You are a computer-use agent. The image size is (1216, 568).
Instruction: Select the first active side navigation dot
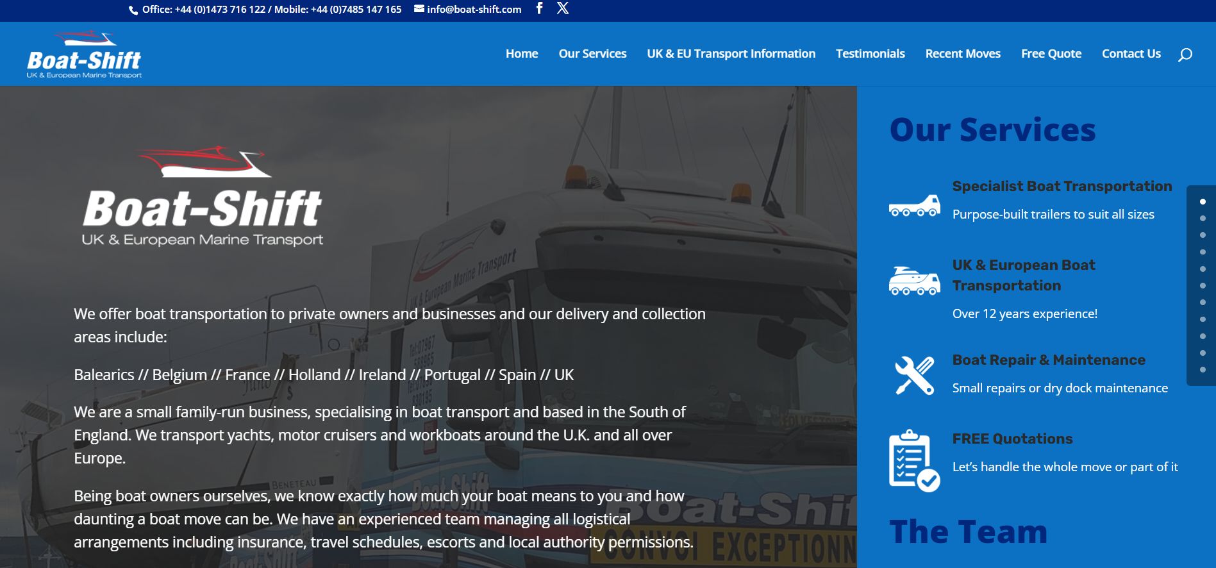1203,202
